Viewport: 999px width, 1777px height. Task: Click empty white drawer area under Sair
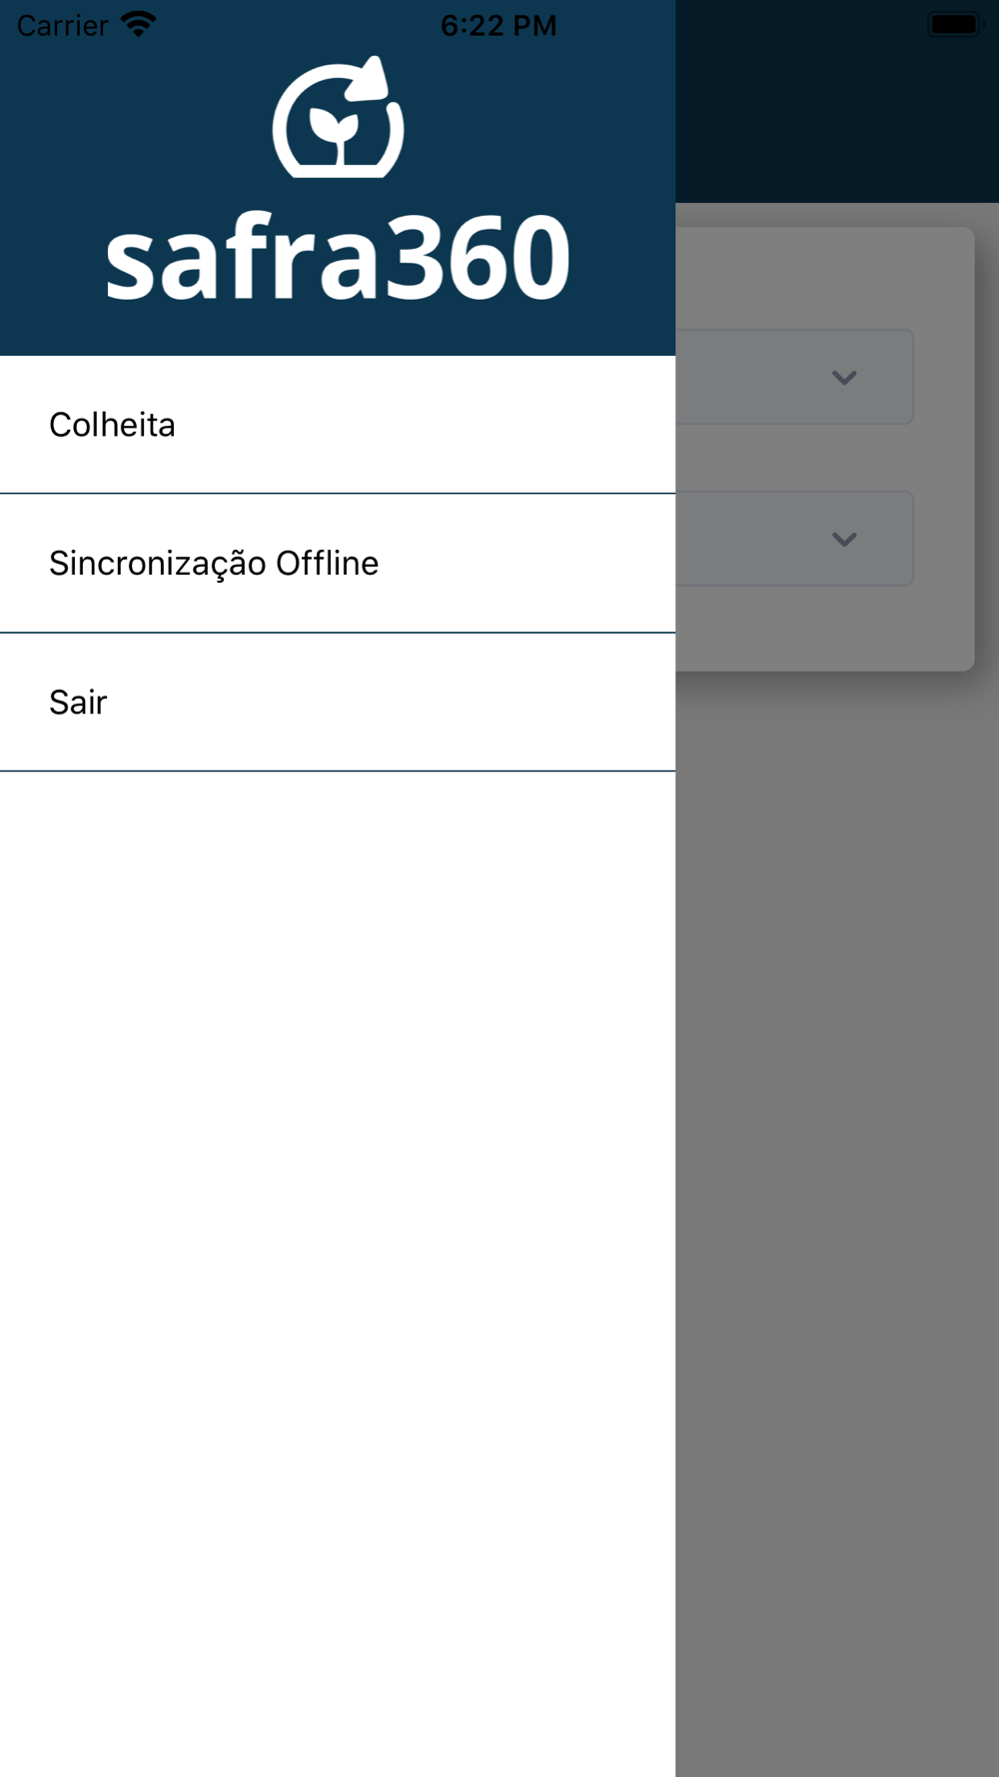pyautogui.click(x=338, y=1269)
